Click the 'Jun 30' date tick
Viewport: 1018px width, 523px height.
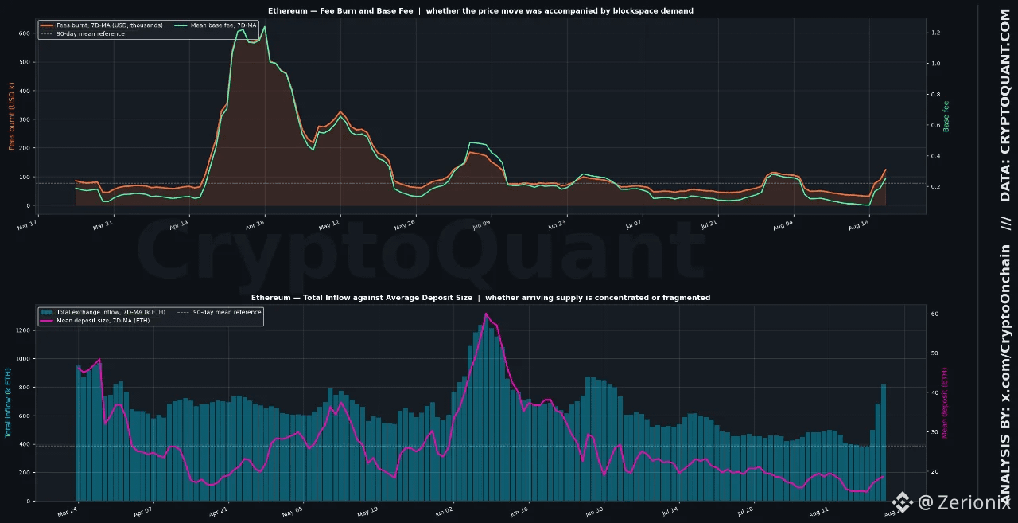pos(594,513)
